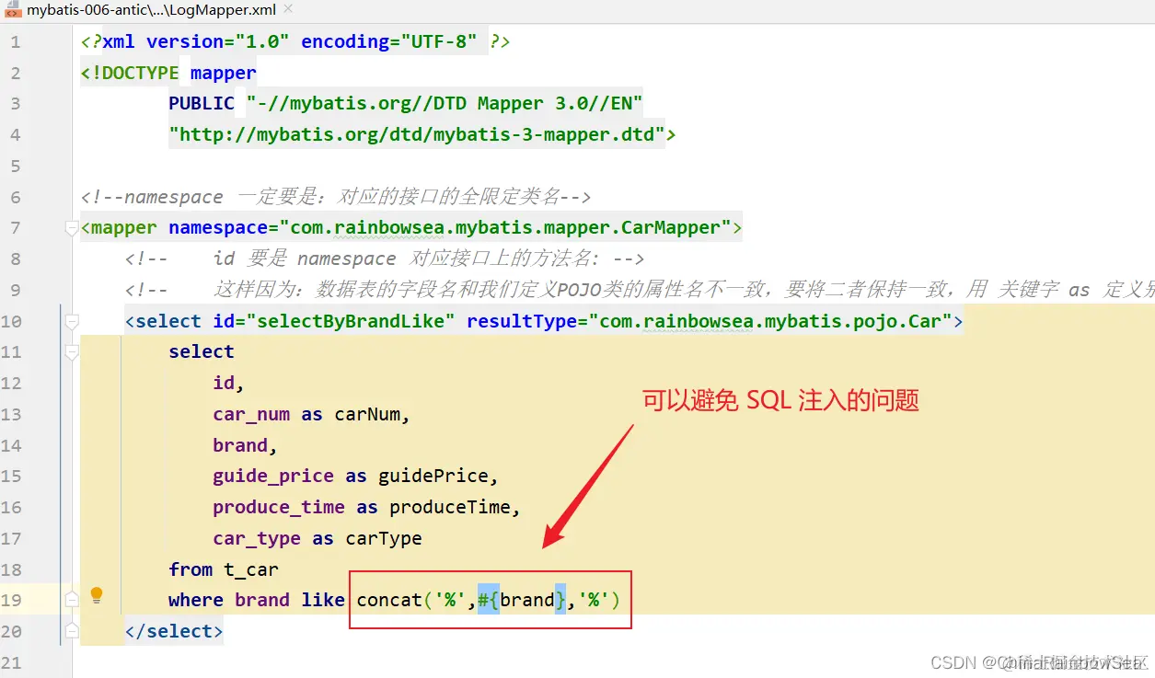Click the version="1.0" attribute on line 1
1155x678 pixels.
point(218,41)
